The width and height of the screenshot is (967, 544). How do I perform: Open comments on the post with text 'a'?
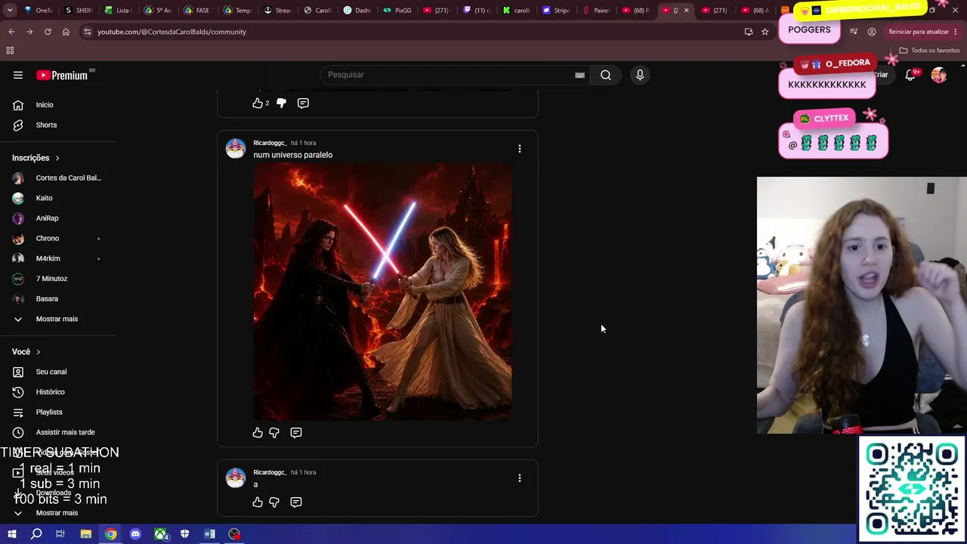[x=296, y=502]
